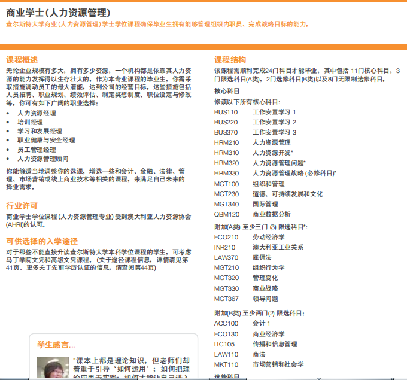Click the 核心科目 subheading
This screenshot has width=407, height=380.
(227, 91)
